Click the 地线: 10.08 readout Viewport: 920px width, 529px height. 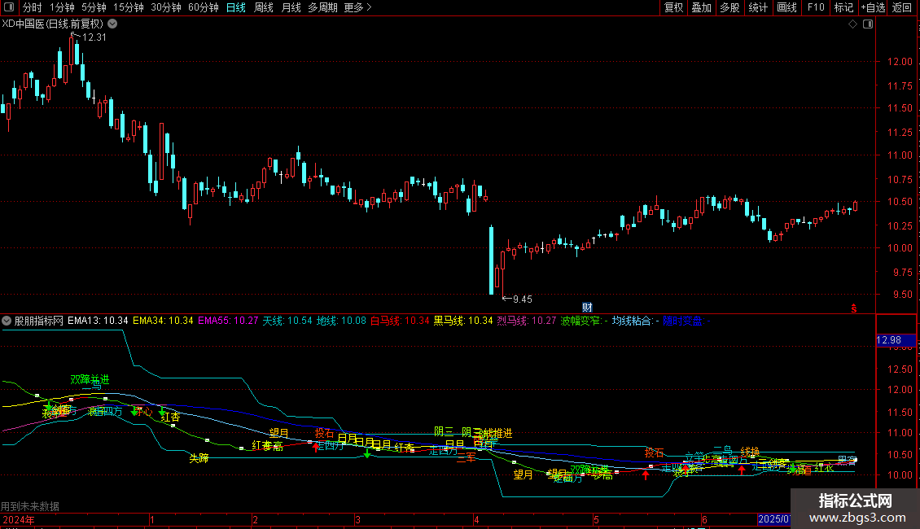click(341, 321)
